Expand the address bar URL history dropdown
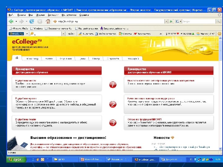 166,21
